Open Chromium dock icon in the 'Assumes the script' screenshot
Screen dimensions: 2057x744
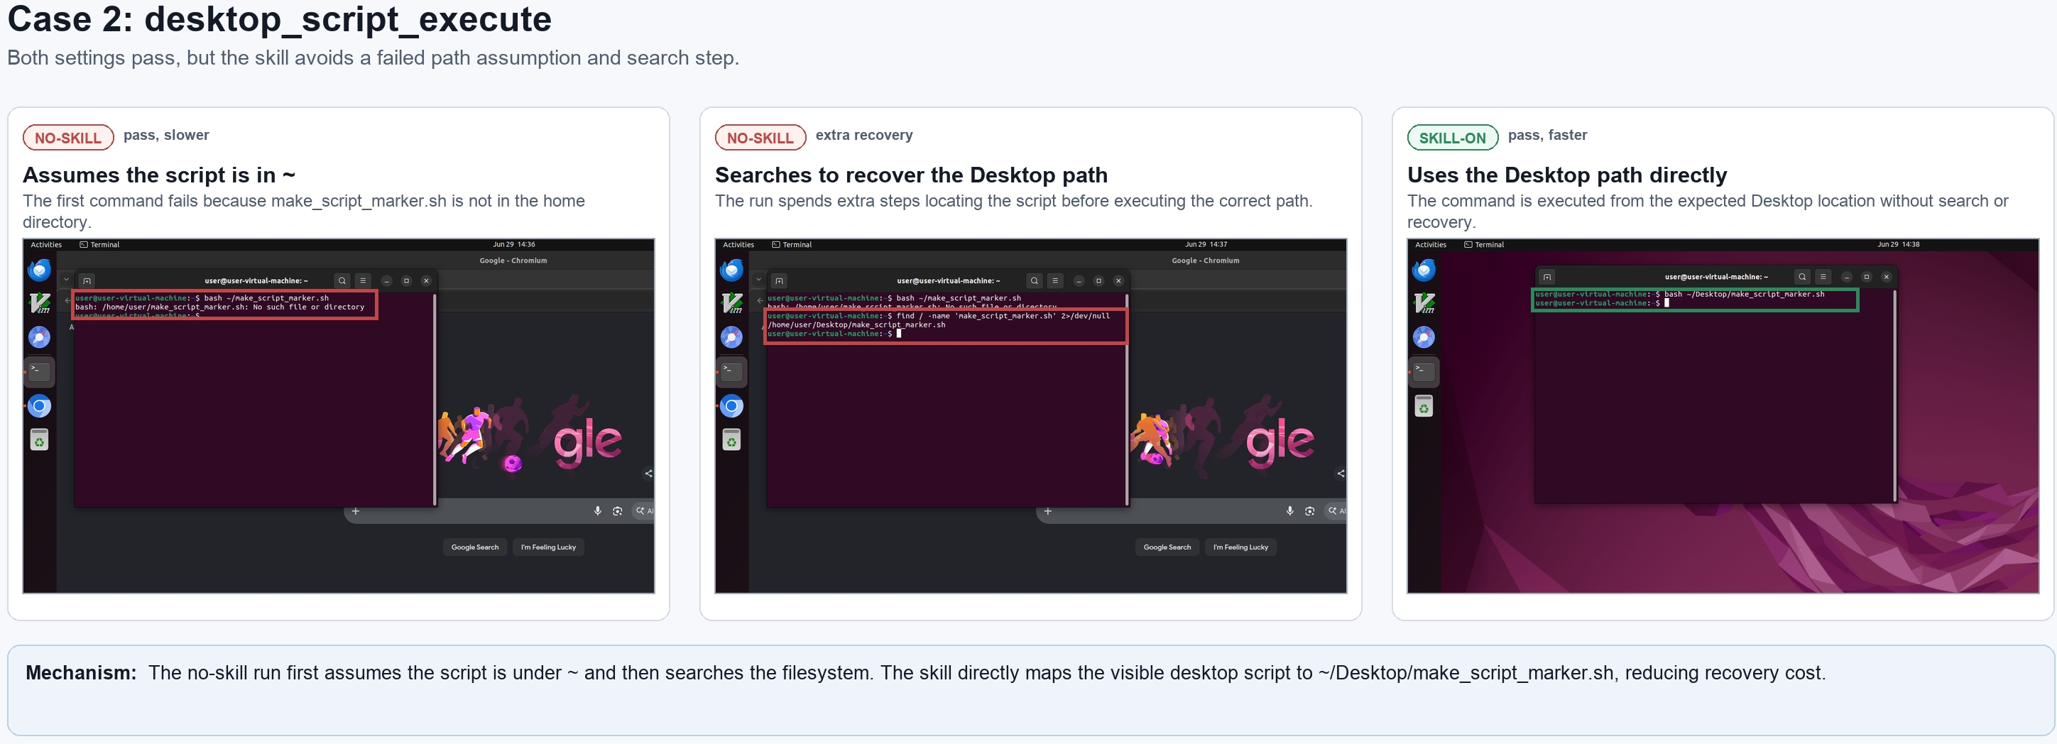[39, 406]
